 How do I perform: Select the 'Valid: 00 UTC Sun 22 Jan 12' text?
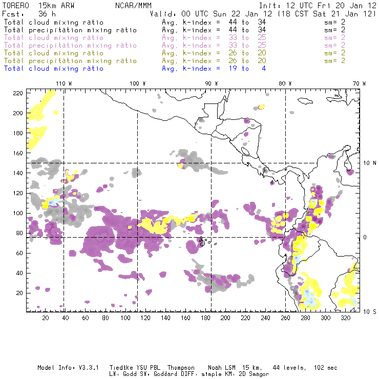[x=211, y=14]
